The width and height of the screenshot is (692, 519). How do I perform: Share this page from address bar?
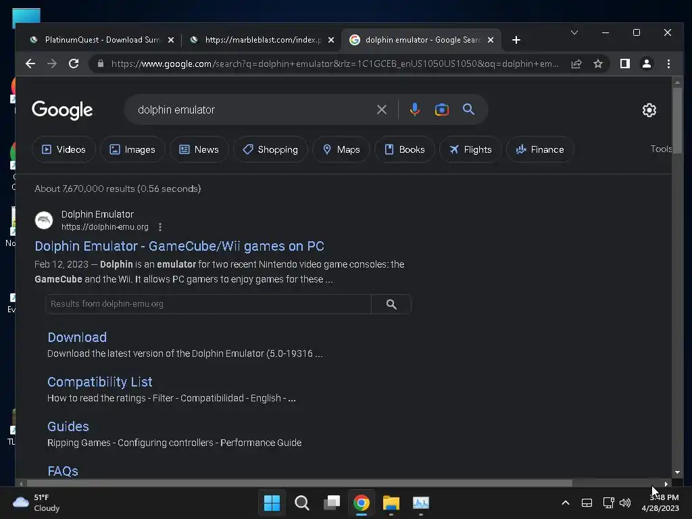tap(576, 64)
